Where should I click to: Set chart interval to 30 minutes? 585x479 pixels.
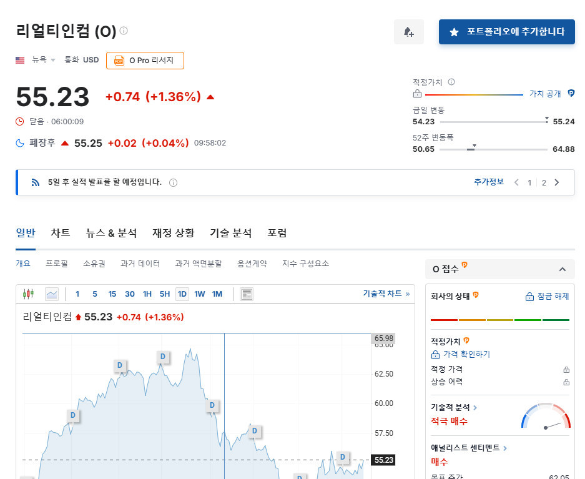pyautogui.click(x=130, y=294)
